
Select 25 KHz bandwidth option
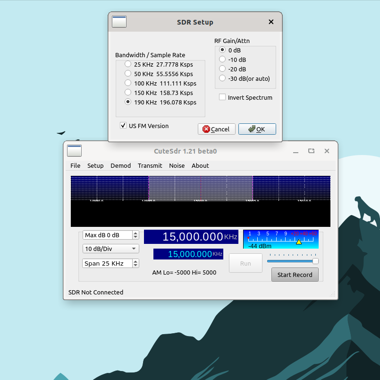[x=128, y=64]
